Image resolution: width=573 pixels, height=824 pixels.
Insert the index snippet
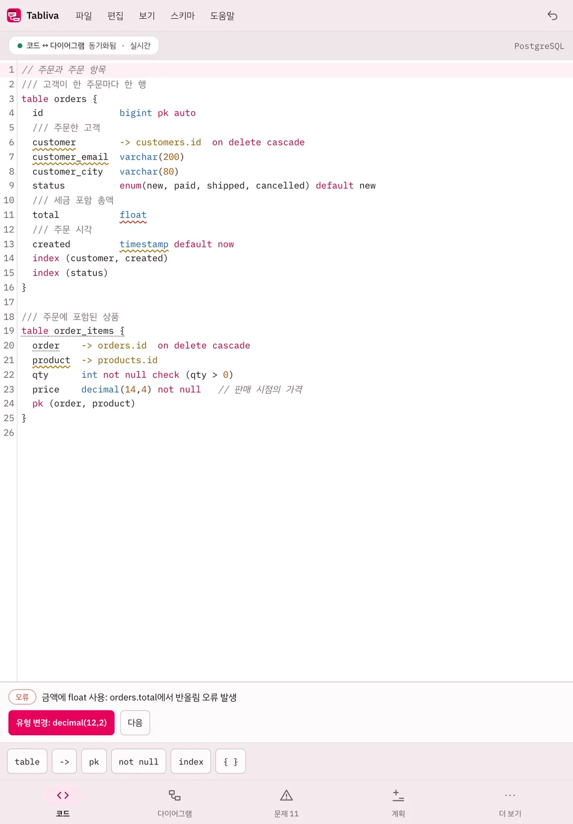[x=191, y=762]
